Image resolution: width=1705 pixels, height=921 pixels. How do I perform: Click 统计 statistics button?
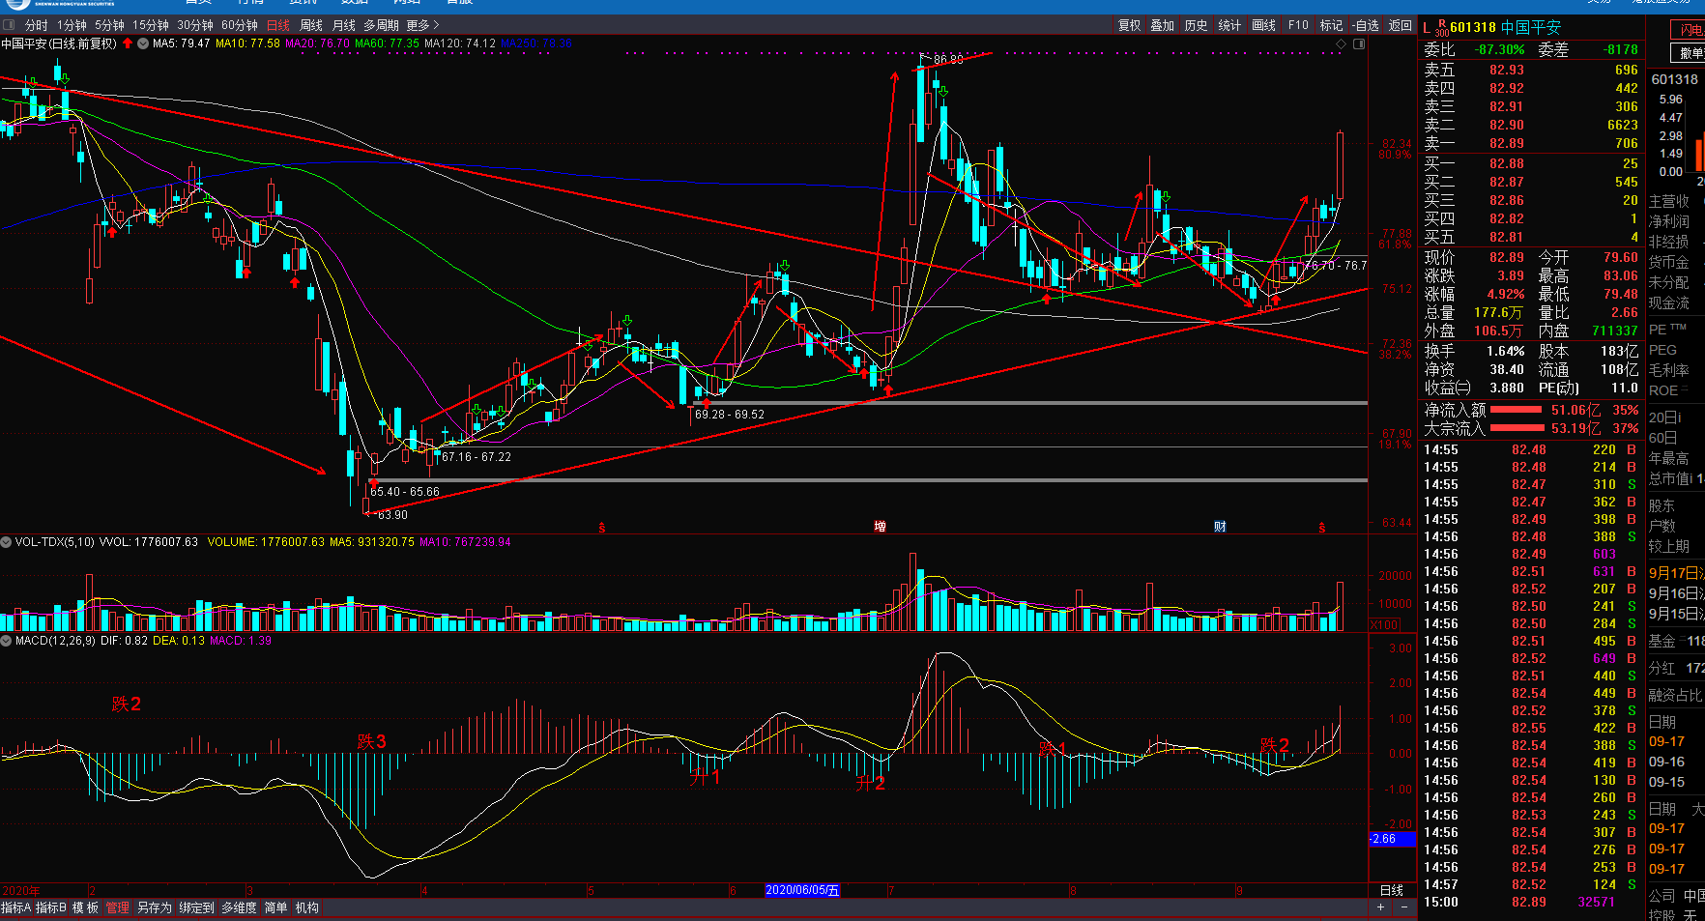1229,25
